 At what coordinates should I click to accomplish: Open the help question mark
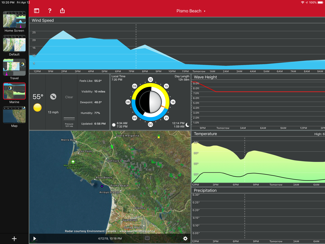pos(50,11)
